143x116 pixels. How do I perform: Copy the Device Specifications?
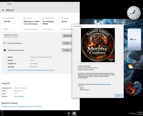tap(67, 43)
